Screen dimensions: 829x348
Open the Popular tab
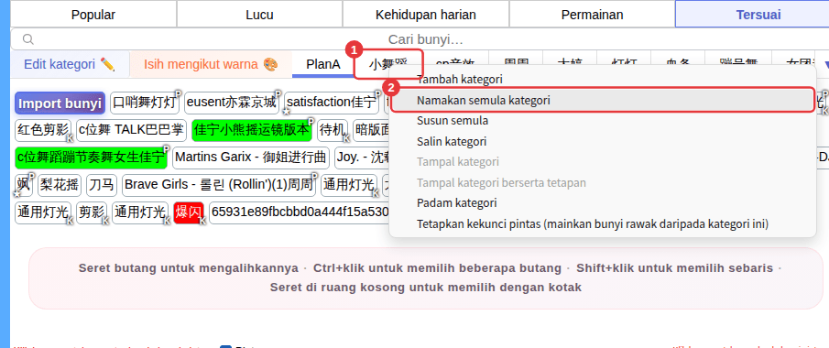pos(93,15)
